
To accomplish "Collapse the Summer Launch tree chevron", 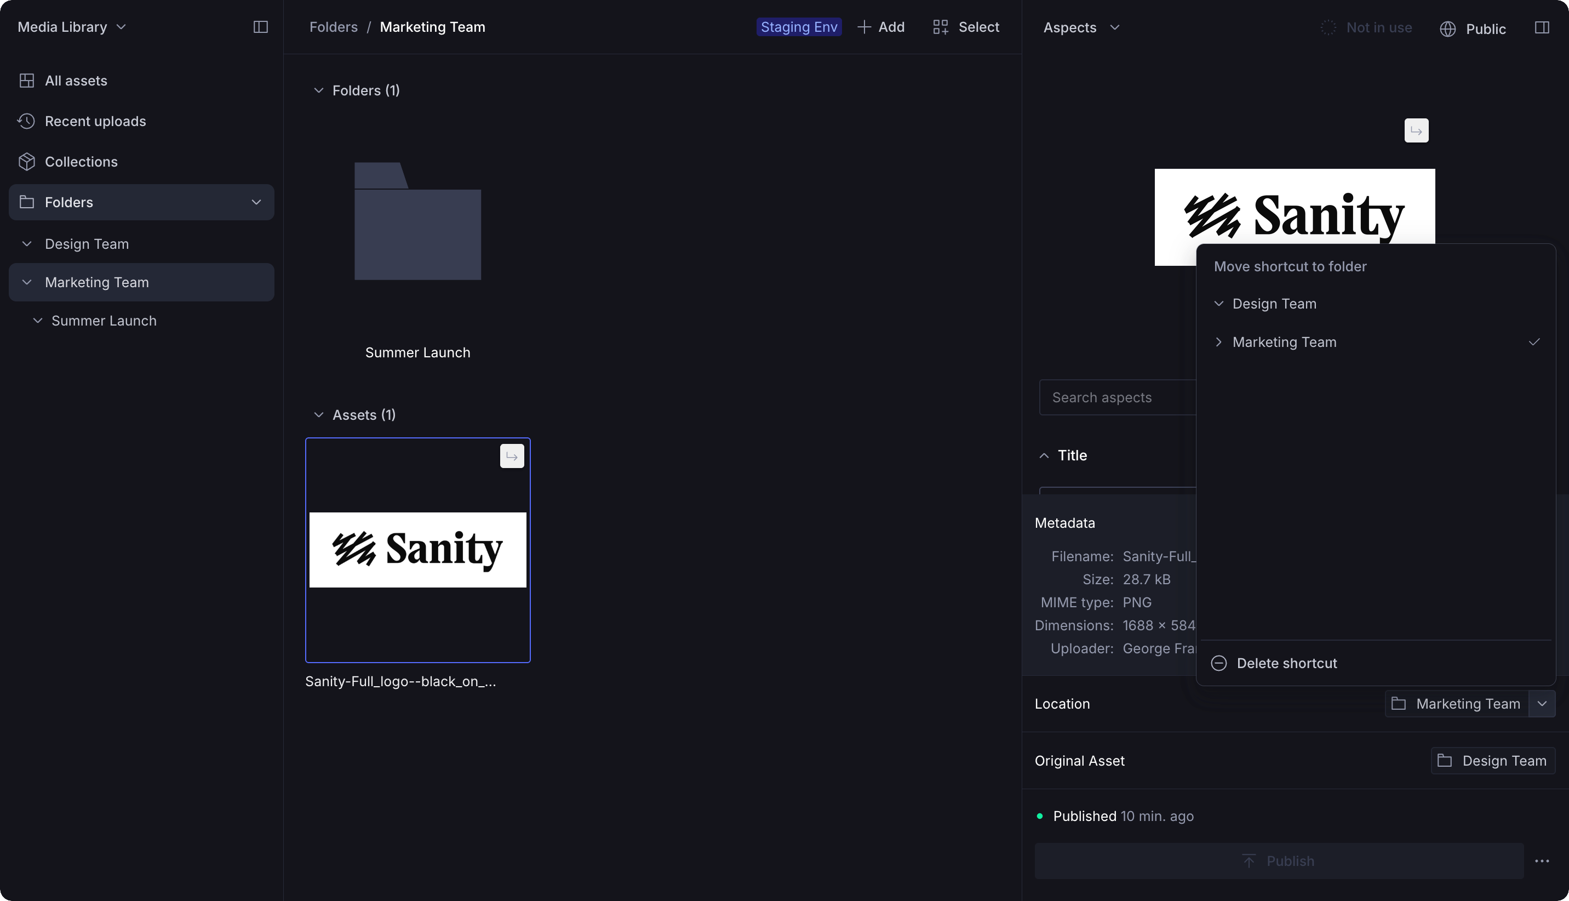I will click(38, 321).
